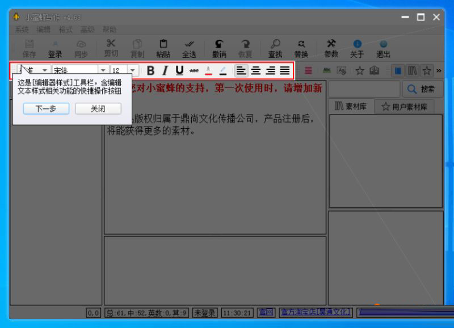Click the book upload icon in toolbar

click(x=375, y=70)
